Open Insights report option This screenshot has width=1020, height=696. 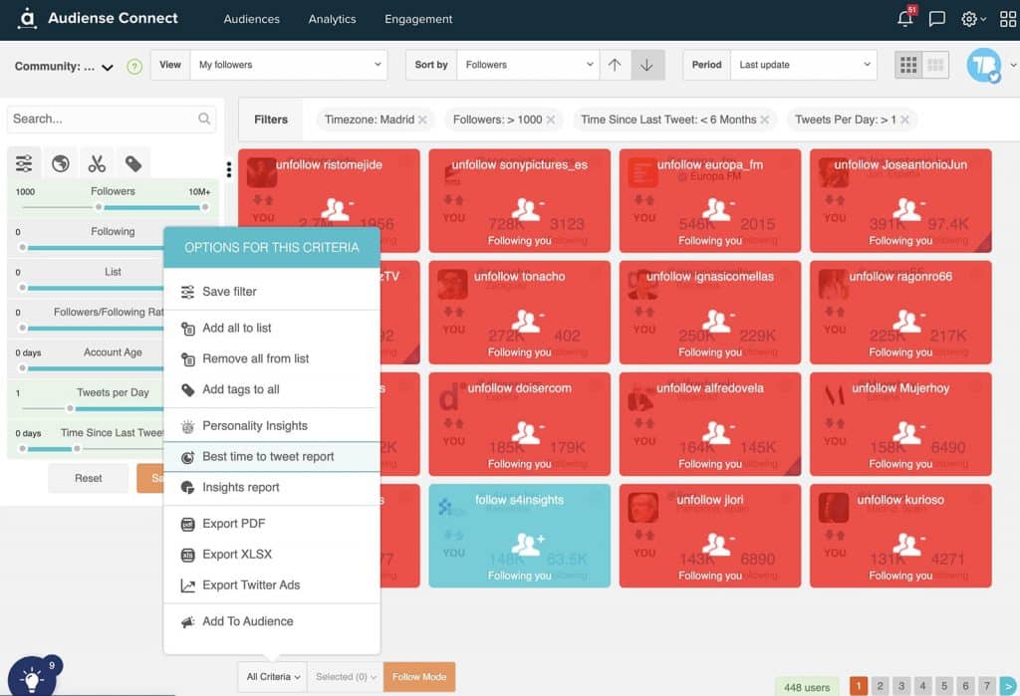271,487
